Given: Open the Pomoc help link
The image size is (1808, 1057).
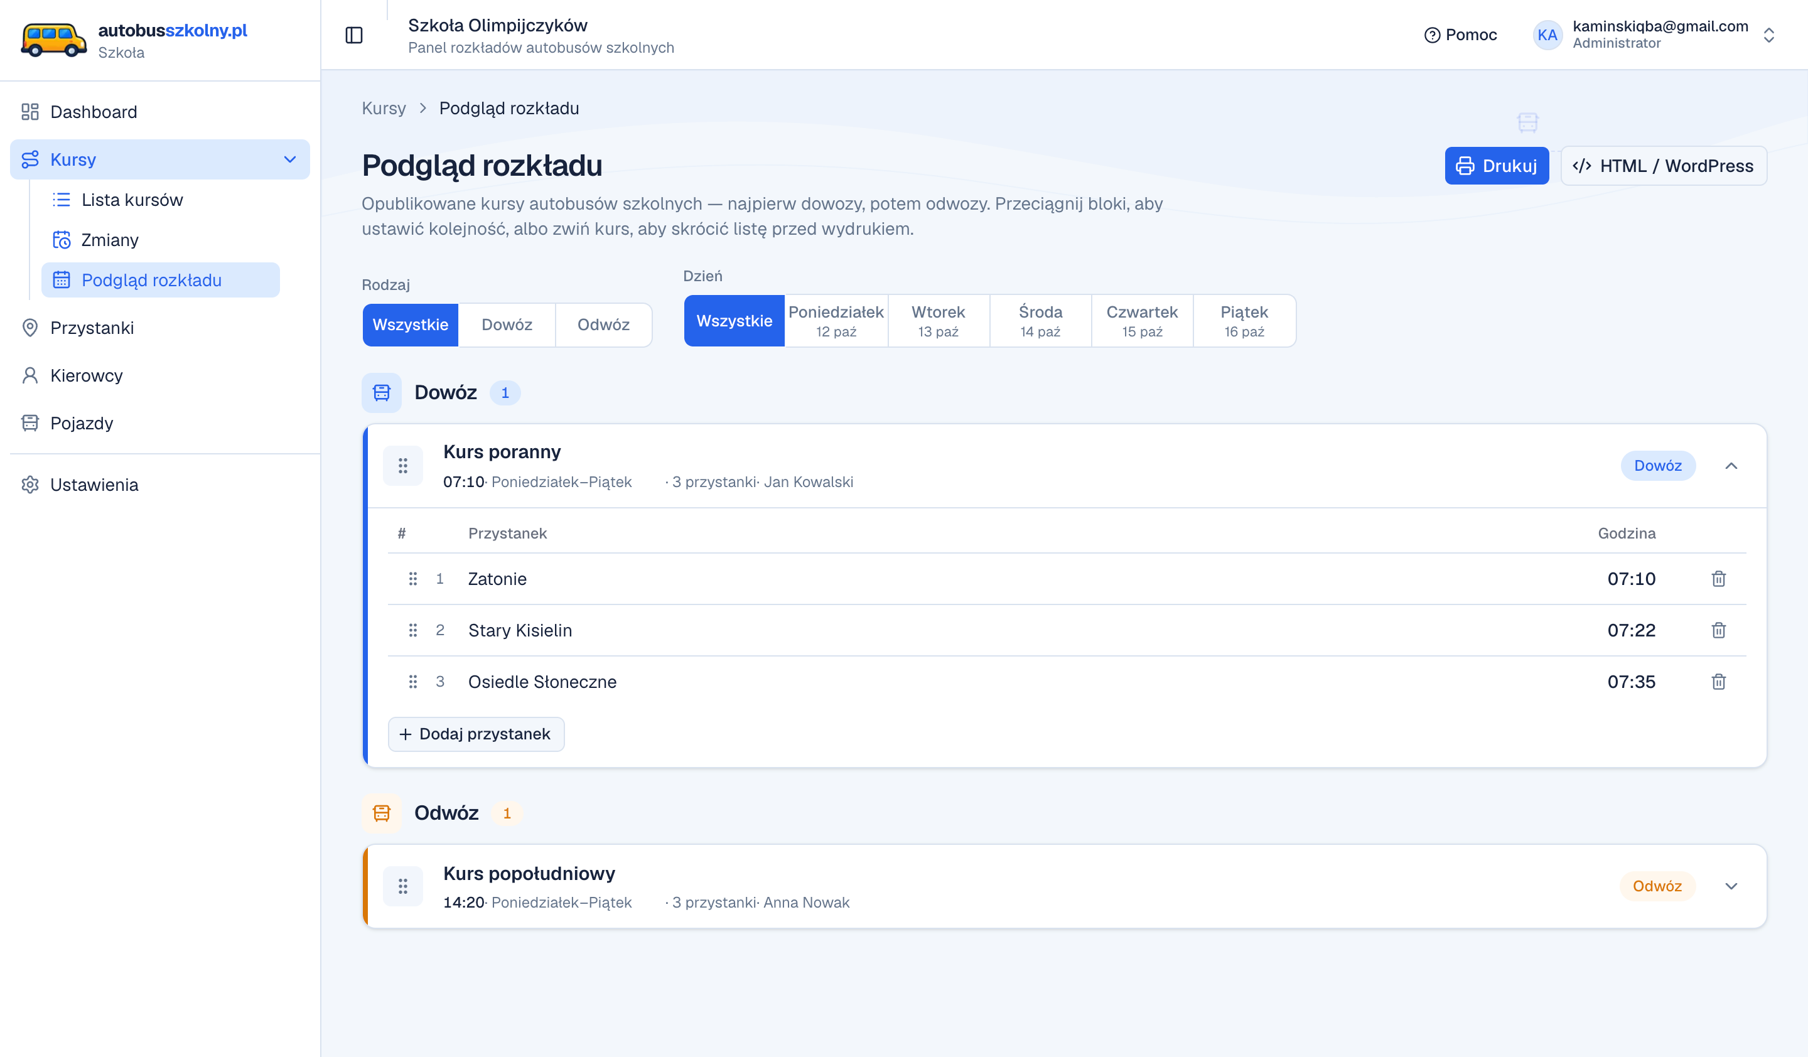Looking at the screenshot, I should tap(1460, 35).
